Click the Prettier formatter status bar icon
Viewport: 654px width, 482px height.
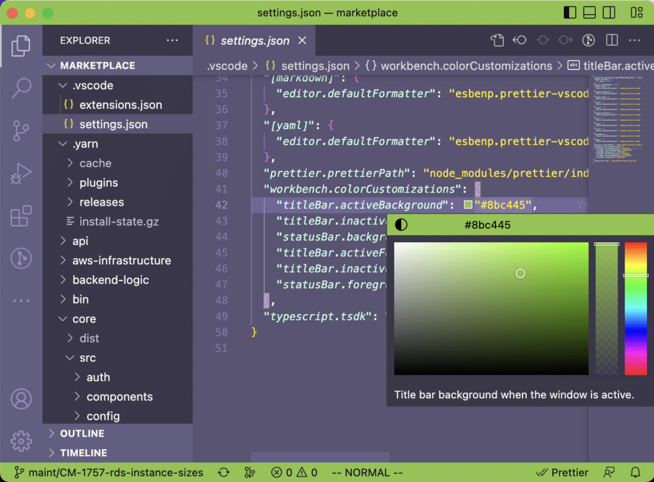coord(562,472)
